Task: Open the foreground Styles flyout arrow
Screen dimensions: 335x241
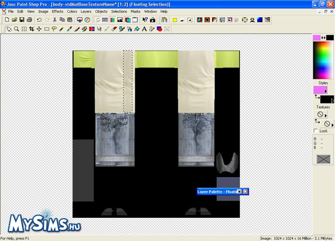Action: [x=326, y=91]
